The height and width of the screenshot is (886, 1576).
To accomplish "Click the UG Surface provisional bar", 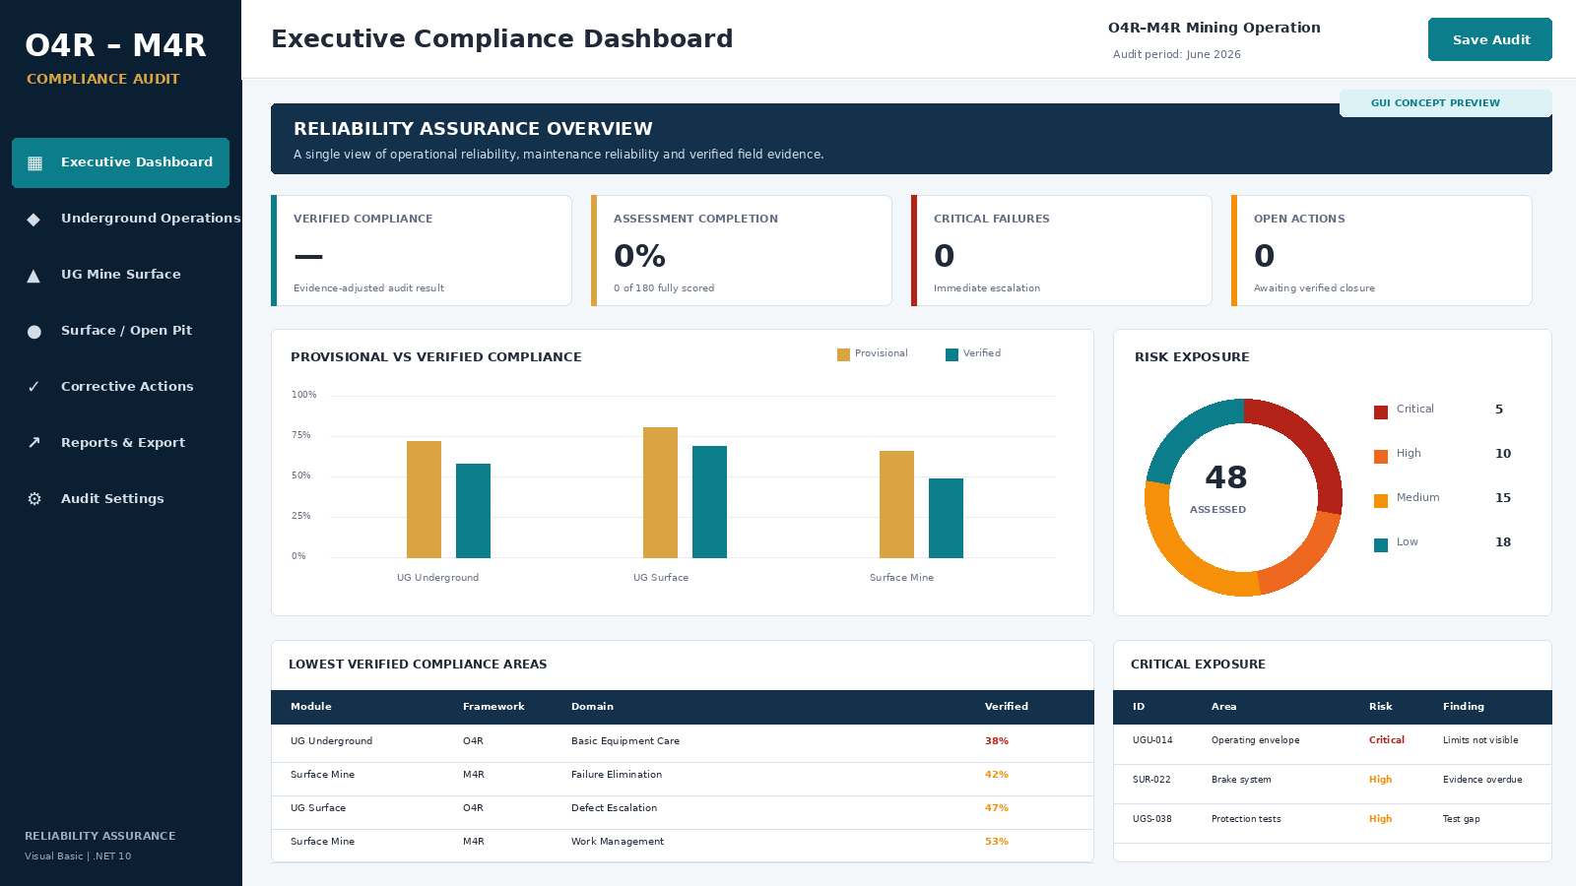I will click(660, 492).
